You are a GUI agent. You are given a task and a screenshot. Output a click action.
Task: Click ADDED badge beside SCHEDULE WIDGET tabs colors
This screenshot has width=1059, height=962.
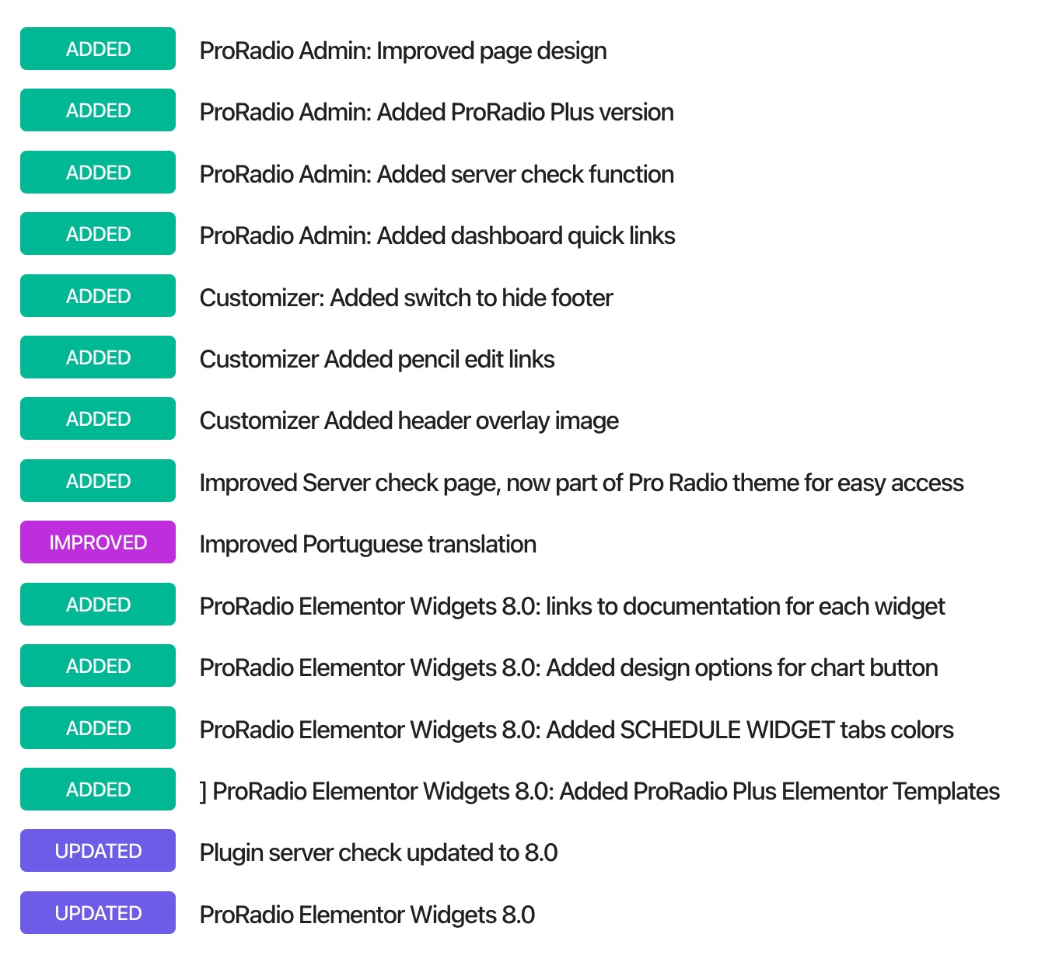[98, 728]
